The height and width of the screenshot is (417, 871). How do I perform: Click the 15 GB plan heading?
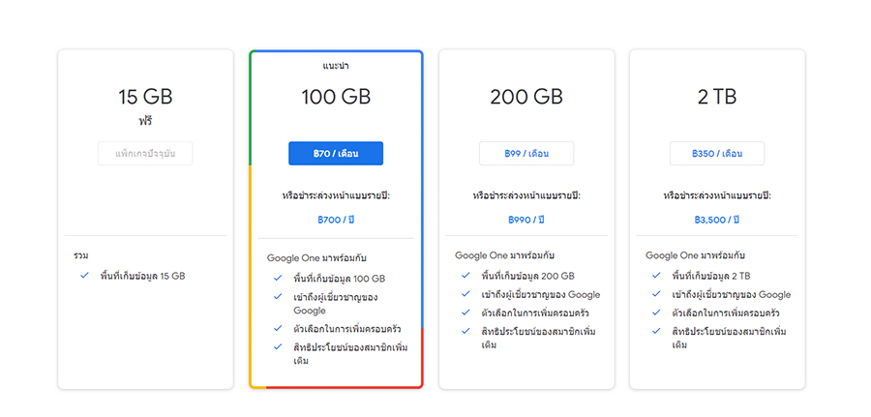[x=145, y=97]
